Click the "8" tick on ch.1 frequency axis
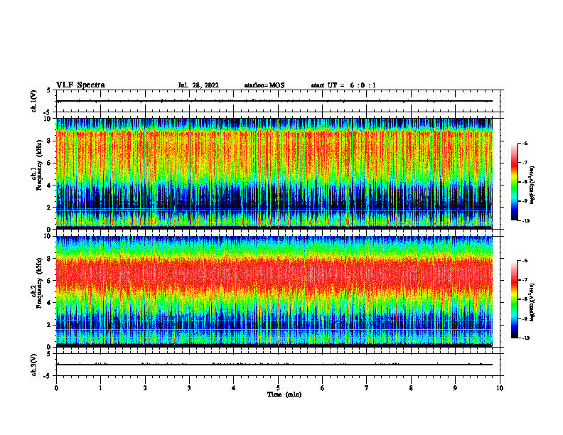 coord(50,141)
